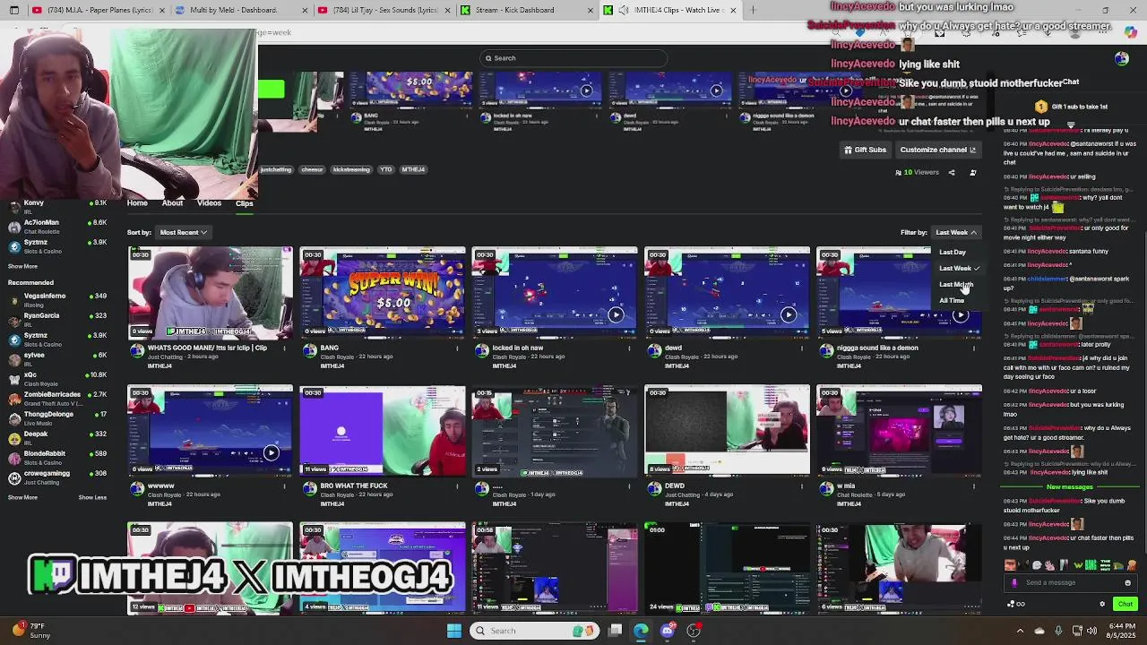This screenshot has width=1147, height=645.
Task: Open emote picker in message box
Action: coord(1128,582)
